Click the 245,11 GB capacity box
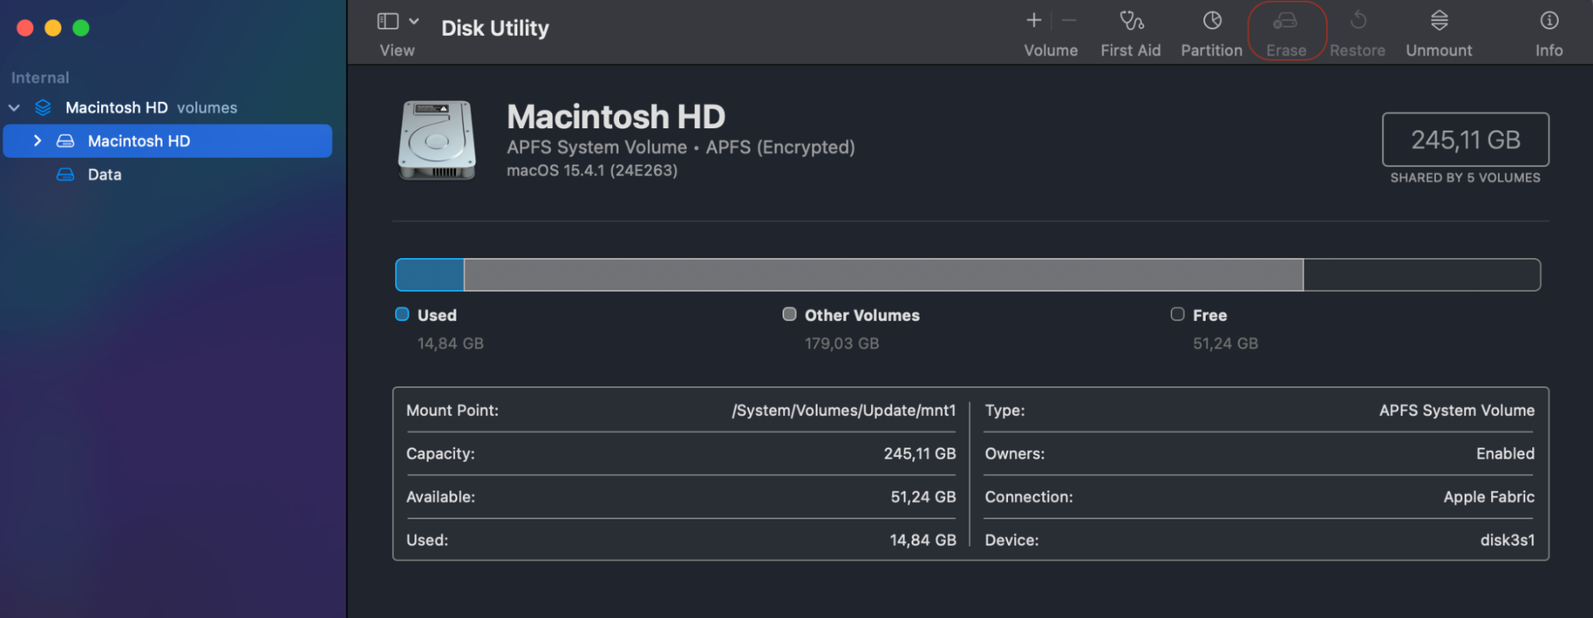The width and height of the screenshot is (1593, 618). tap(1465, 139)
